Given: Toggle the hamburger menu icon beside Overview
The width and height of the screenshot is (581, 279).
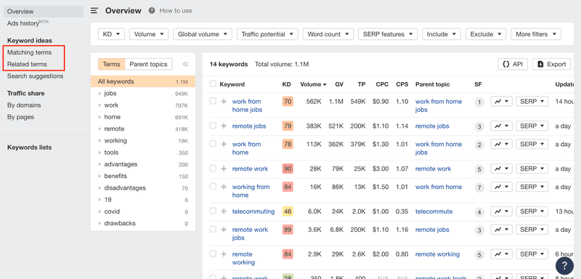Looking at the screenshot, I should click(x=94, y=11).
